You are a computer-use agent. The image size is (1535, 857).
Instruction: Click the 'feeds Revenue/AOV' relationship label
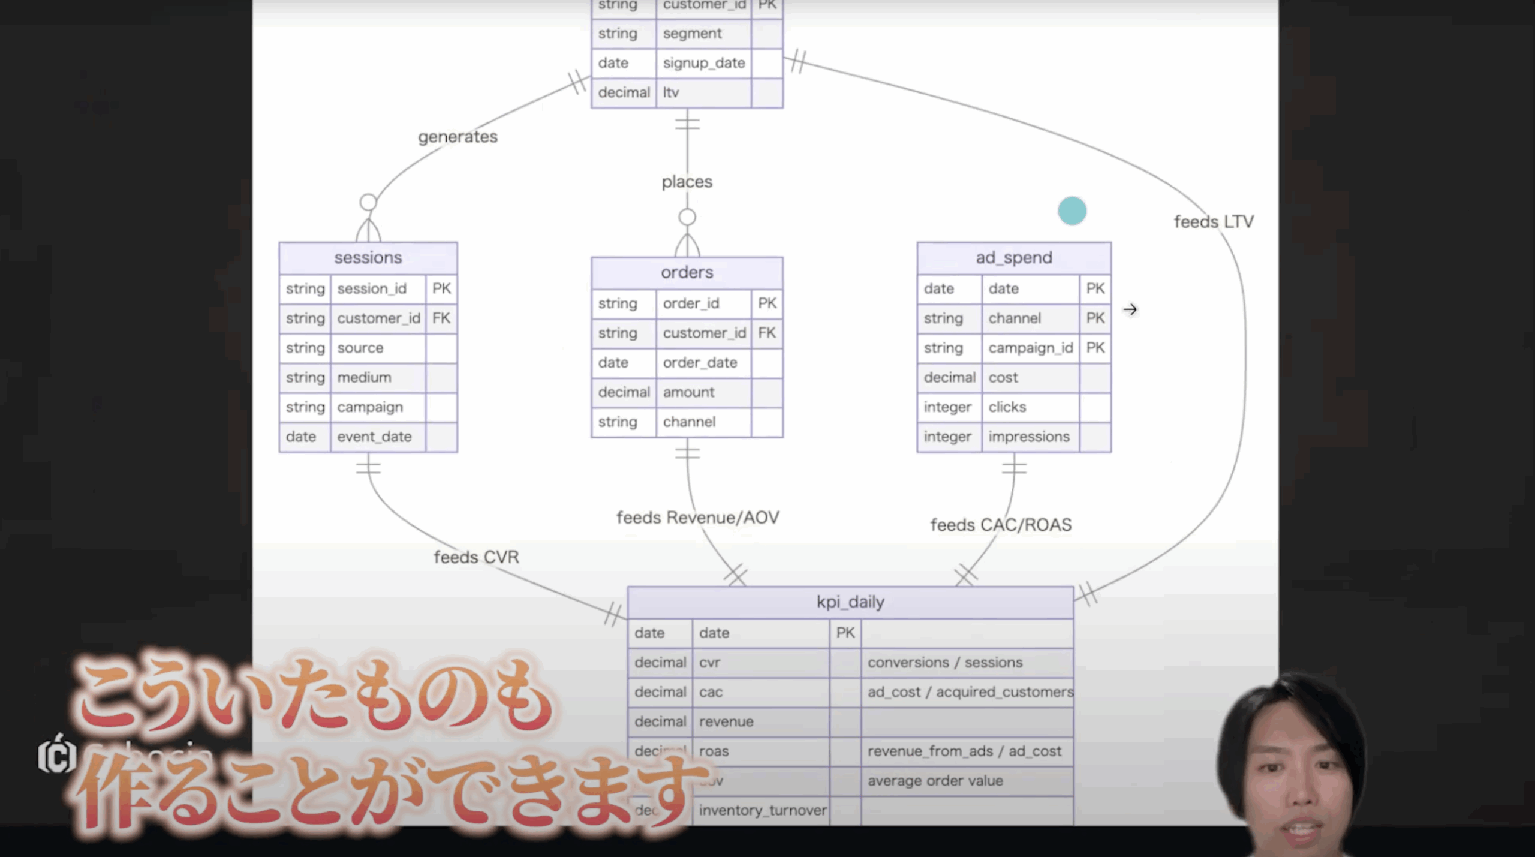(698, 518)
